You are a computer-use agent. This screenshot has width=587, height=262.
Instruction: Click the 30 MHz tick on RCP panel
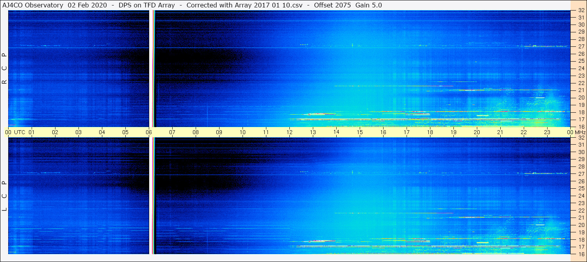(581, 25)
